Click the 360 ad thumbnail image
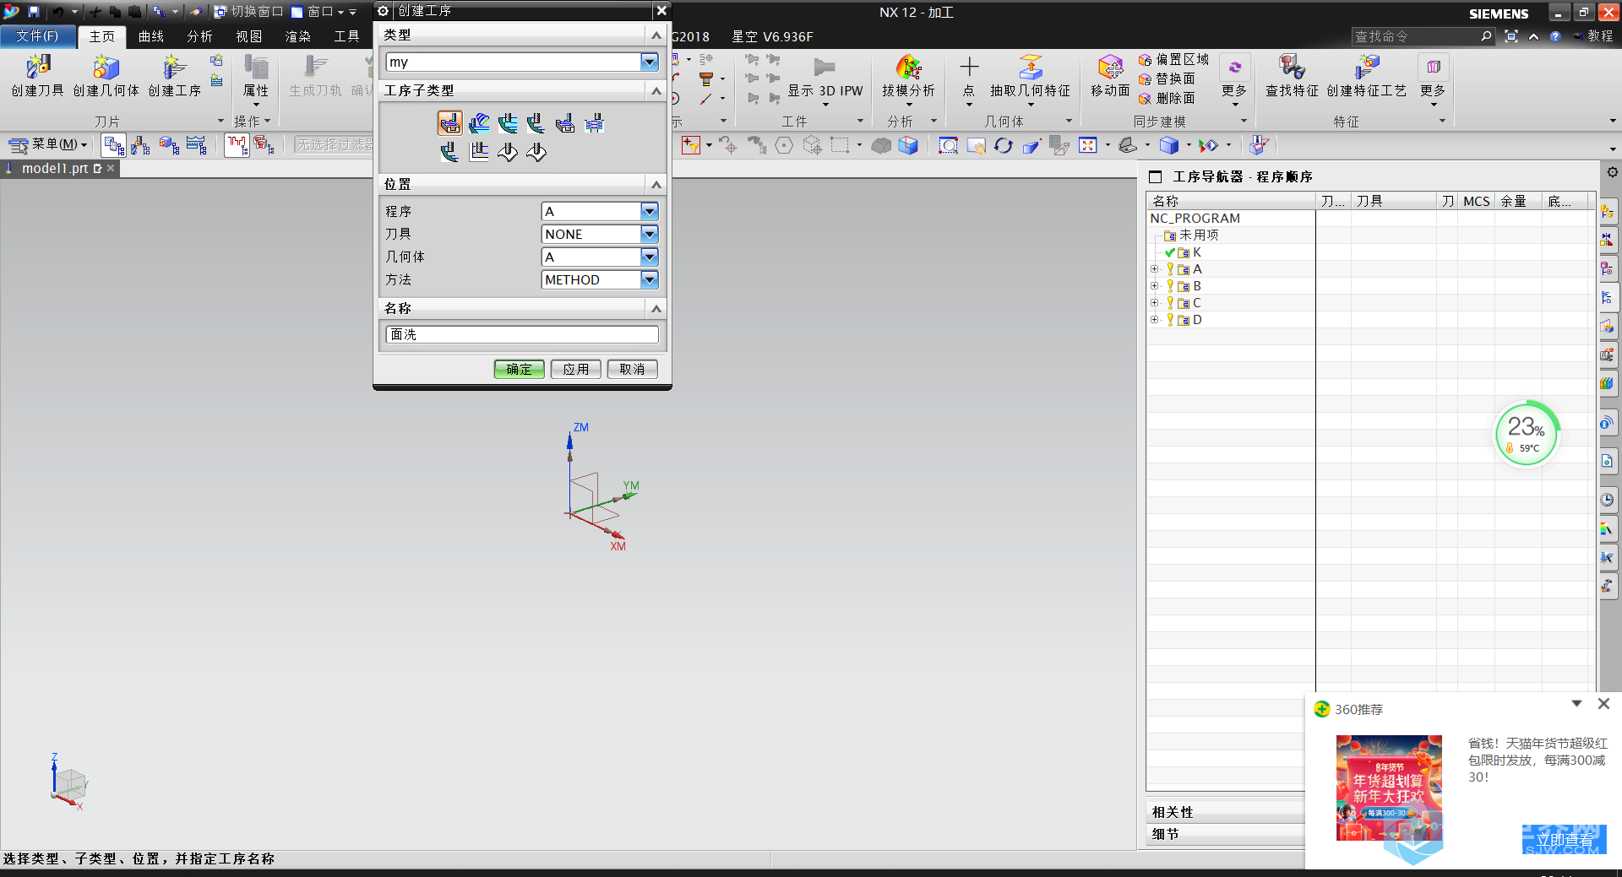This screenshot has width=1622, height=877. [1389, 788]
